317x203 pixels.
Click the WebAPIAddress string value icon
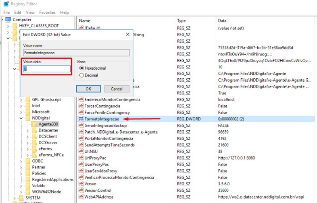point(81,197)
